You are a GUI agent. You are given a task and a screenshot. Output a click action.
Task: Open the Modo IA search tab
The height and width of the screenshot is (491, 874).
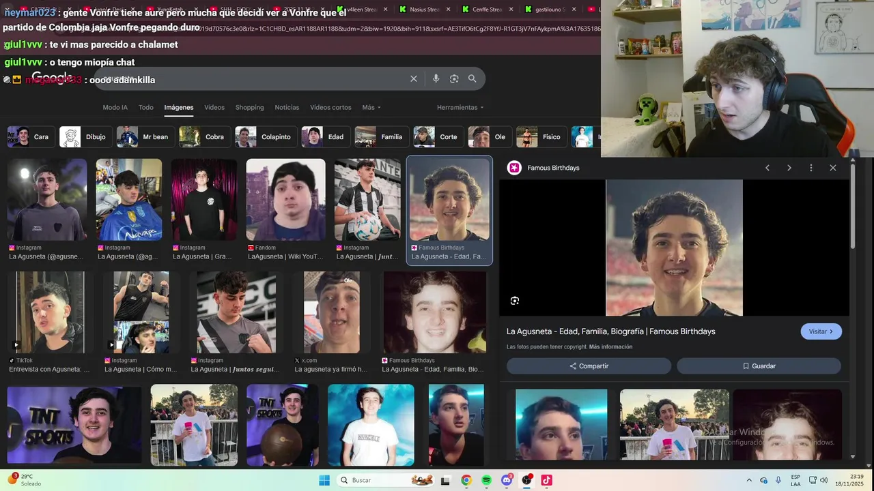pos(115,108)
